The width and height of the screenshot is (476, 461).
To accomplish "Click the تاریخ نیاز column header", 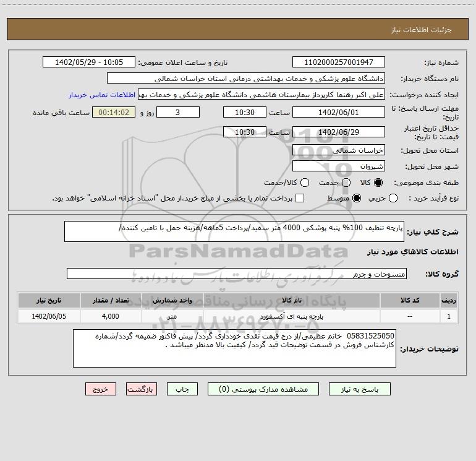I will point(49,301).
